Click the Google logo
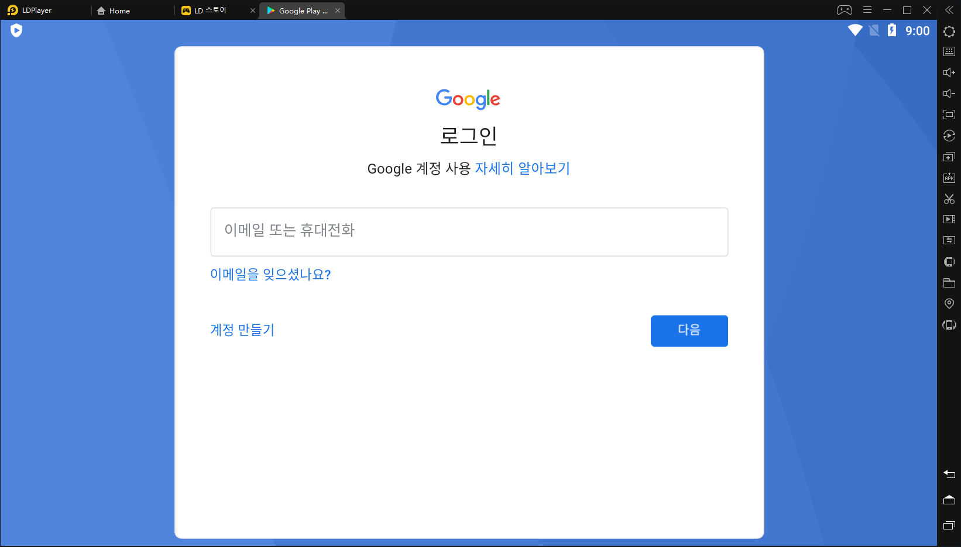 pos(468,99)
